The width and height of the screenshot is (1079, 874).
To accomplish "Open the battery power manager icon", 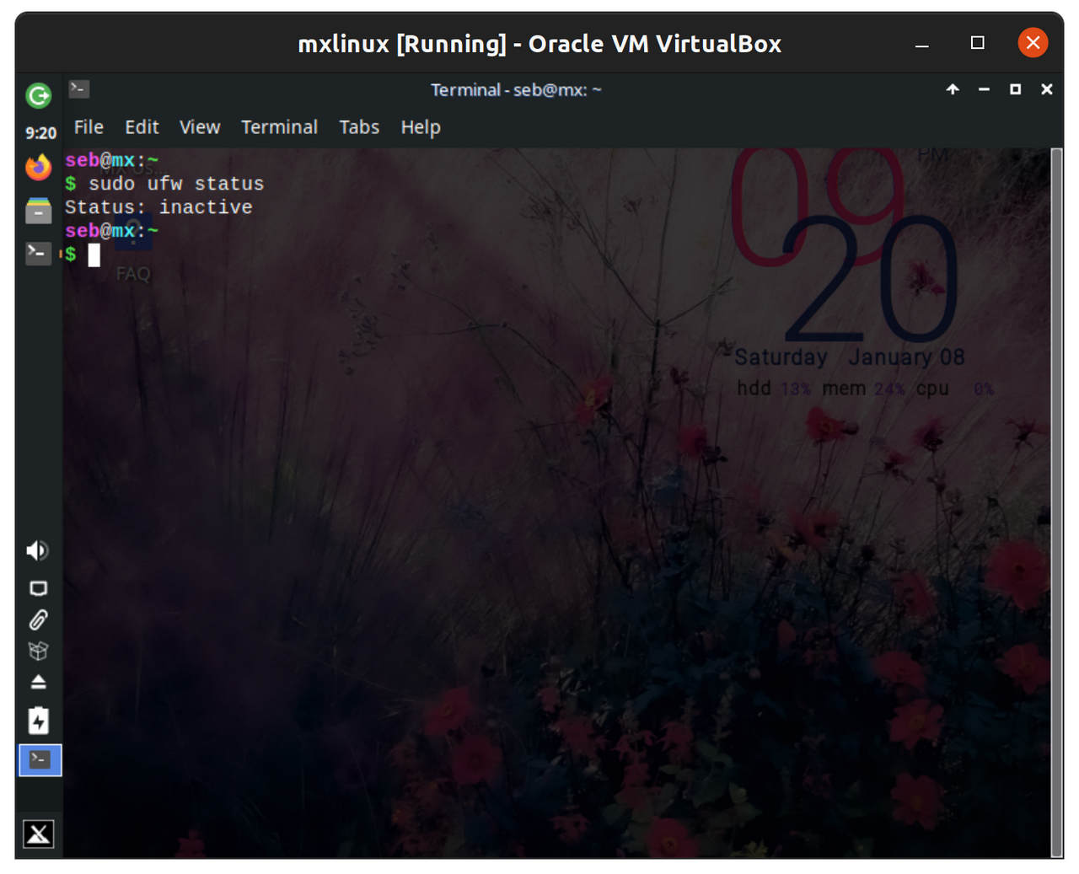I will pyautogui.click(x=39, y=721).
